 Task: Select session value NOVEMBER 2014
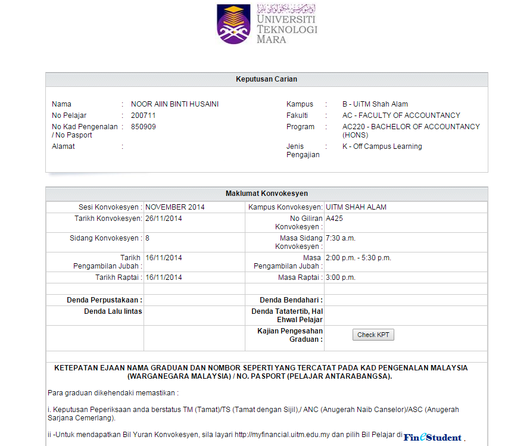pyautogui.click(x=175, y=207)
